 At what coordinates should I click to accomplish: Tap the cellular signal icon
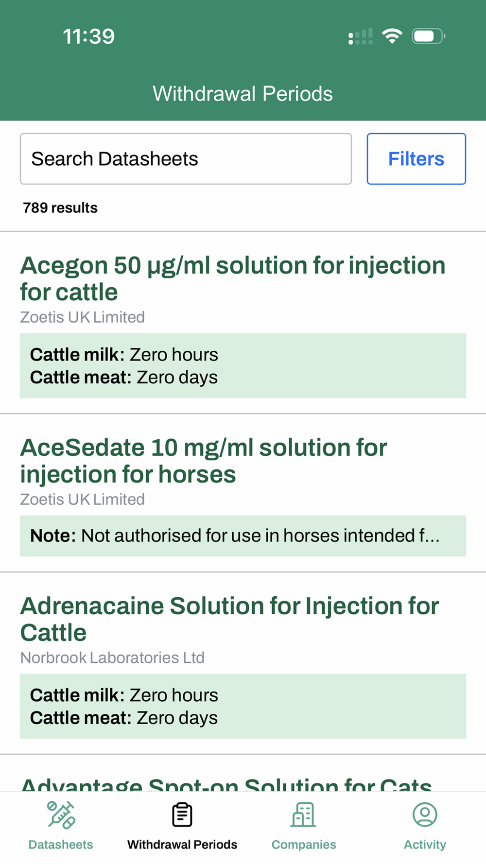(361, 36)
